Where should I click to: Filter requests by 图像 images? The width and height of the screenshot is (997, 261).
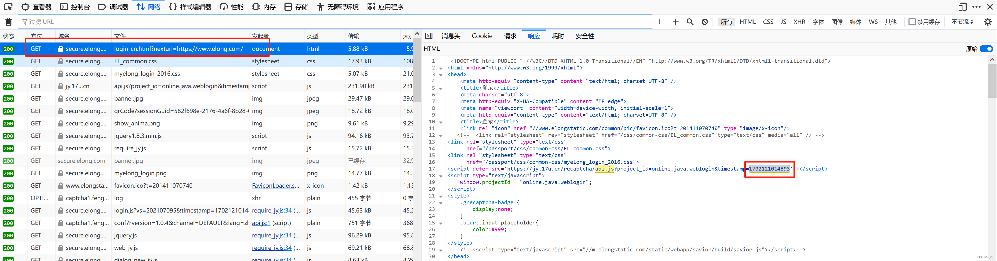tap(837, 22)
